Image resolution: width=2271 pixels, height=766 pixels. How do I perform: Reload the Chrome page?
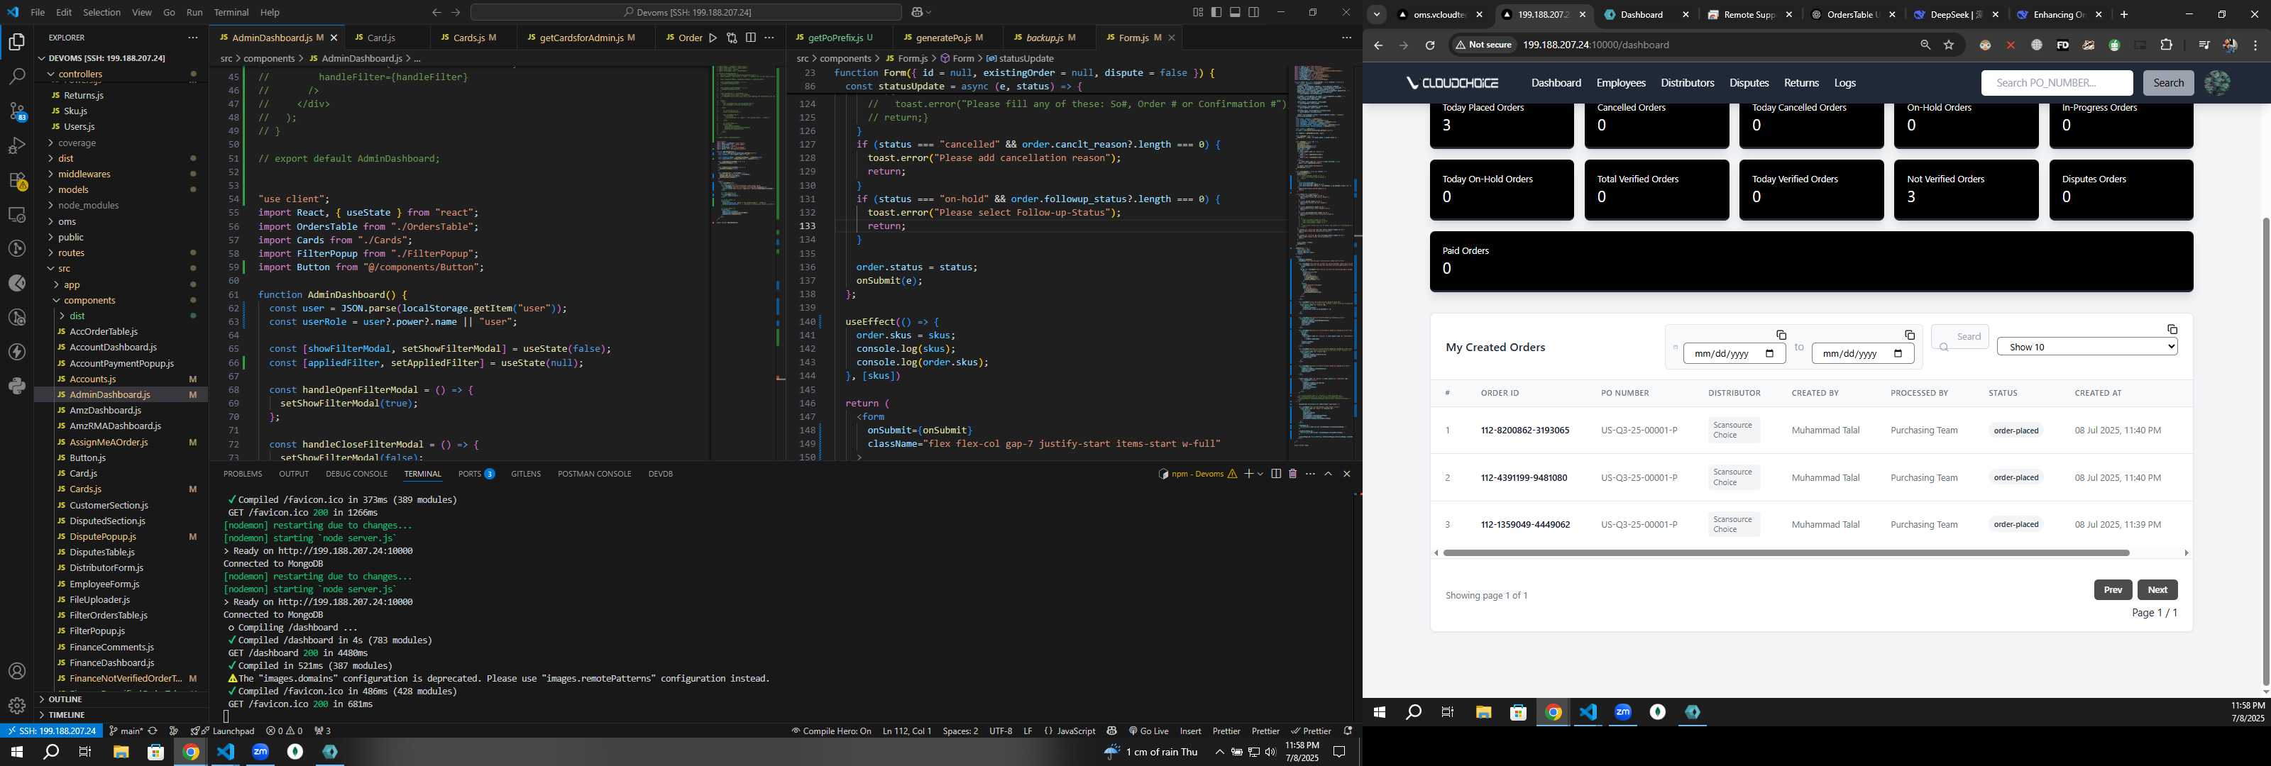(x=1430, y=45)
